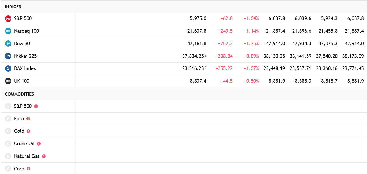367x174 pixels.
Task: Click the warning indicator beside Natural Gas
Action: [44, 156]
